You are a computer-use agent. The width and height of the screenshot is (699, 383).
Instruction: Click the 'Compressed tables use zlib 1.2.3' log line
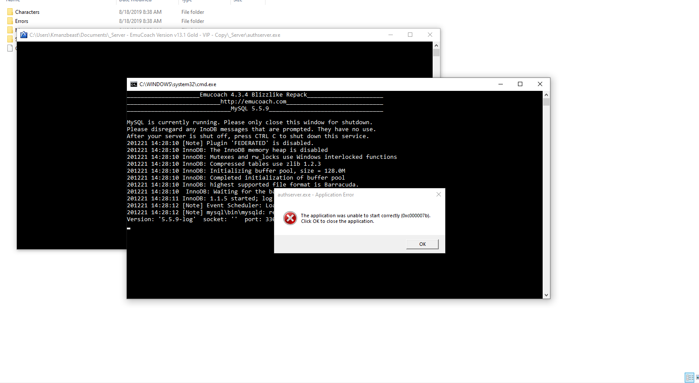[224, 164]
